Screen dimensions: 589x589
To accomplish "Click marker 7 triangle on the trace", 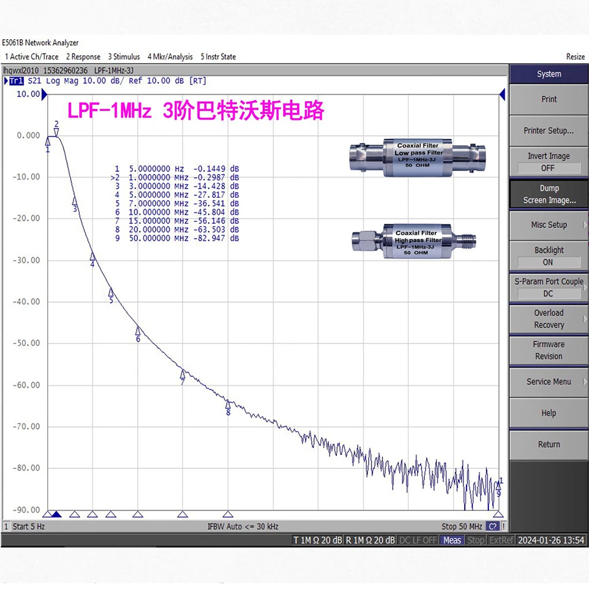I will (182, 374).
